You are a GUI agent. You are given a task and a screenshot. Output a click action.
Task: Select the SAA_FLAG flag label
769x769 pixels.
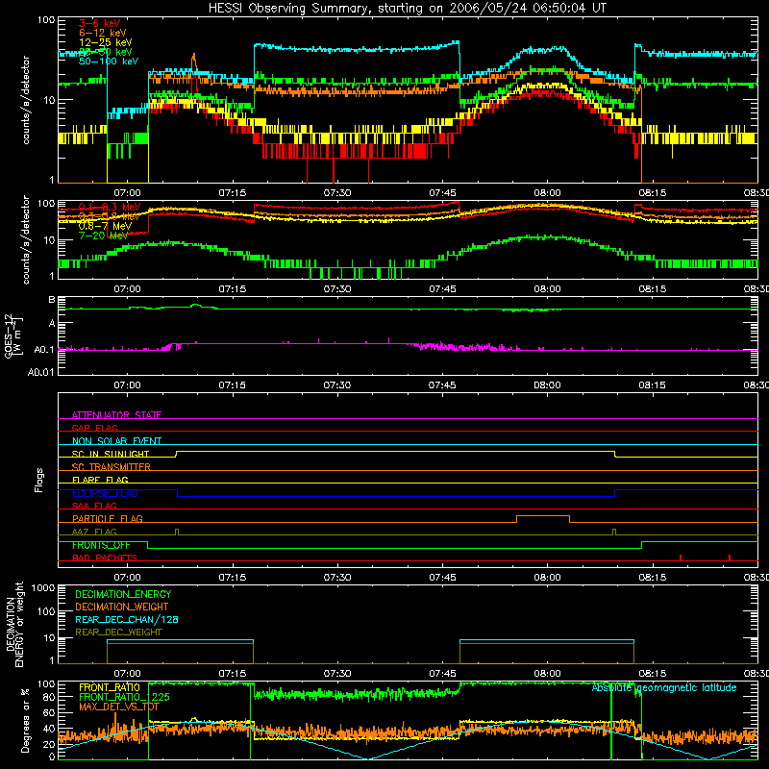(94, 506)
